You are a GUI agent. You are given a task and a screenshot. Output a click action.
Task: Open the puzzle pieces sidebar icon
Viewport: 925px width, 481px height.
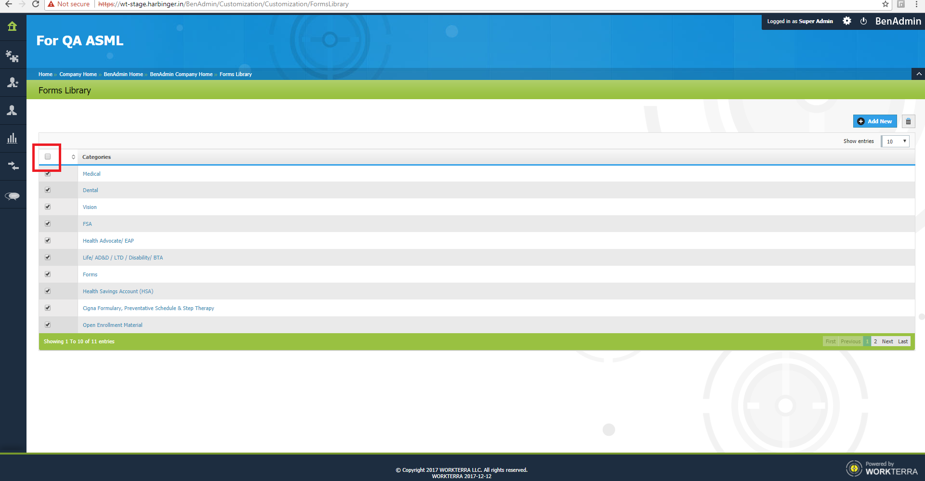point(13,56)
